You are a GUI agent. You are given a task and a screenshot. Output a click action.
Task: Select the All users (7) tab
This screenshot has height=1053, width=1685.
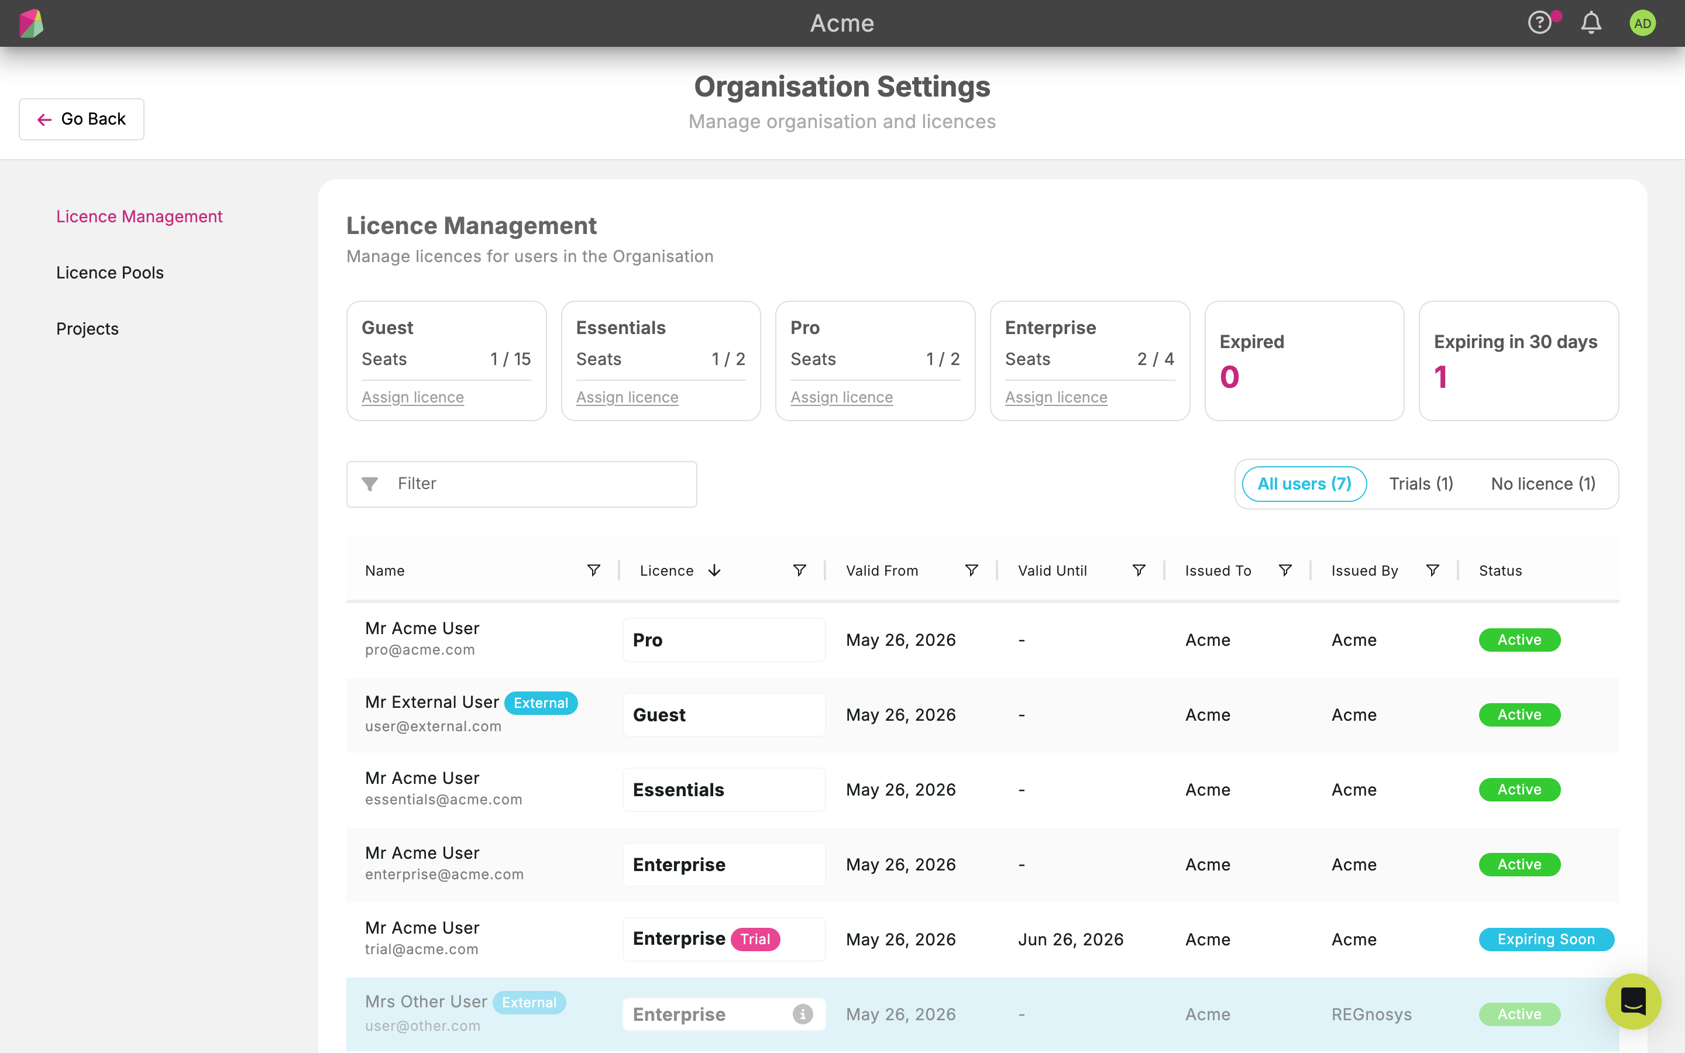(1304, 484)
